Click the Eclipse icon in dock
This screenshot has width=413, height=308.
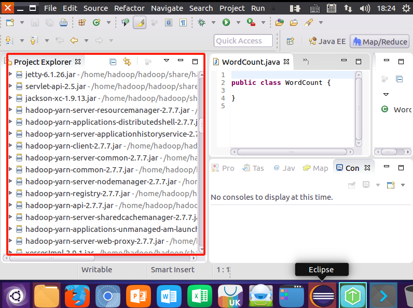(322, 296)
